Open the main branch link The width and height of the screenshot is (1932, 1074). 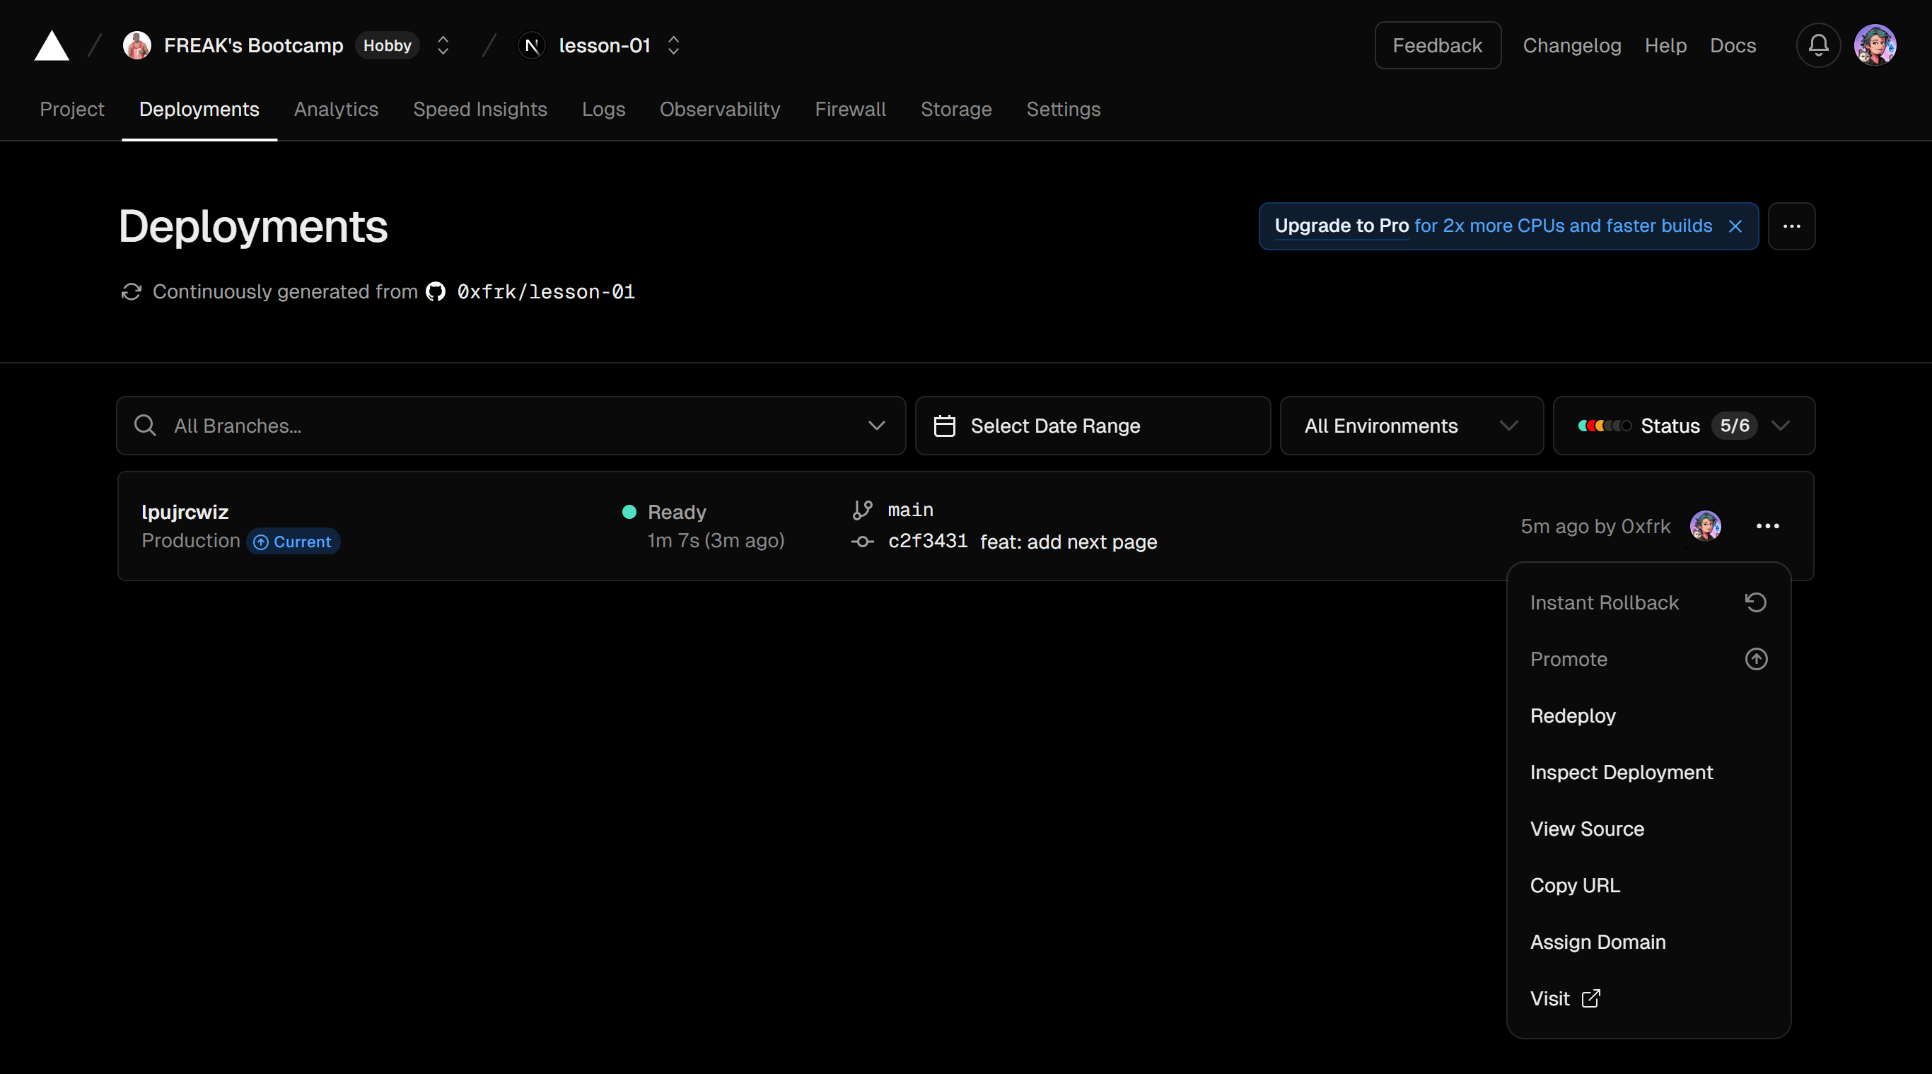pos(911,510)
